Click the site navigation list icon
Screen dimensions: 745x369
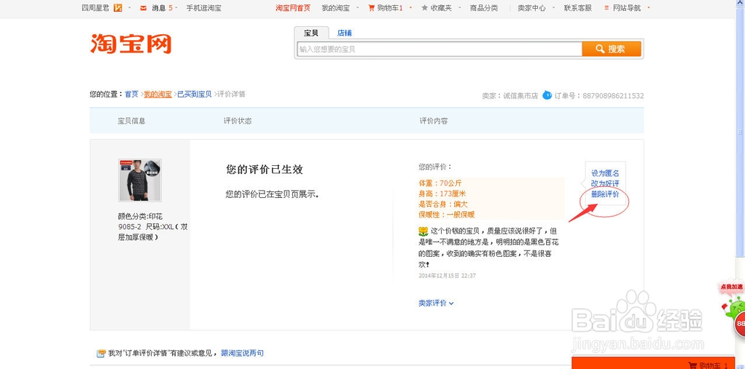606,8
